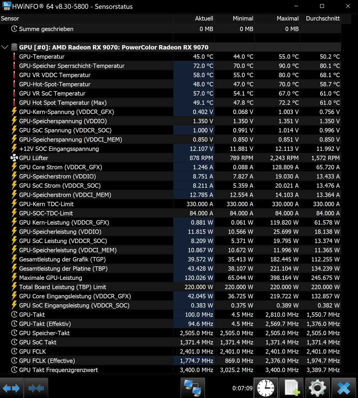Collapse the GPU [#0] AMD Radeon RX 9070 group

tap(5, 47)
